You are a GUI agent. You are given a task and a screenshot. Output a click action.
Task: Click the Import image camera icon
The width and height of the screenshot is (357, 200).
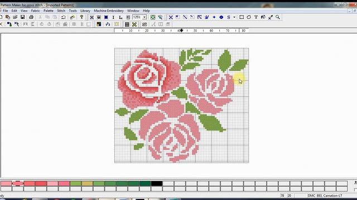click(144, 24)
